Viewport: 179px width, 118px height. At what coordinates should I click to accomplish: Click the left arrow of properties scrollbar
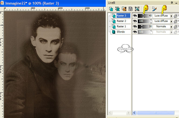point(134,113)
